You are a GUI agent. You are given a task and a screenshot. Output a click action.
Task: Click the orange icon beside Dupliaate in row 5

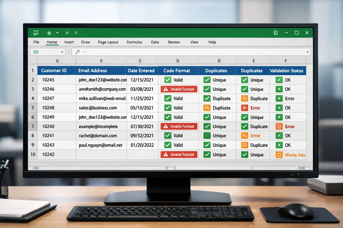click(x=207, y=108)
